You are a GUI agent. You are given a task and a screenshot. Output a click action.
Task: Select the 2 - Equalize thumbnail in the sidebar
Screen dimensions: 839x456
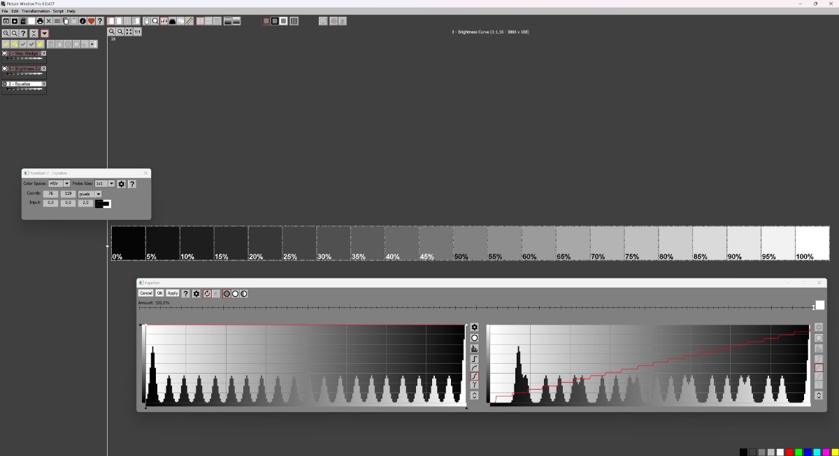pos(22,84)
